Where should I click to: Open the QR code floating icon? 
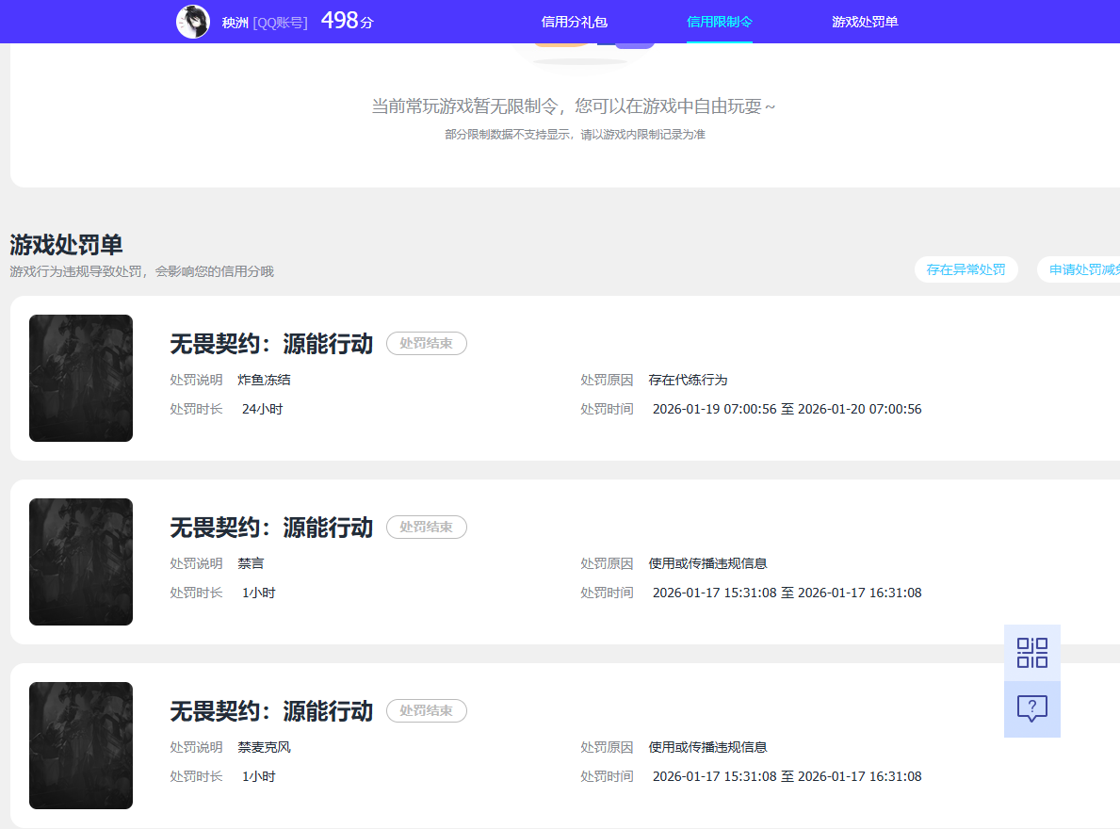1032,653
